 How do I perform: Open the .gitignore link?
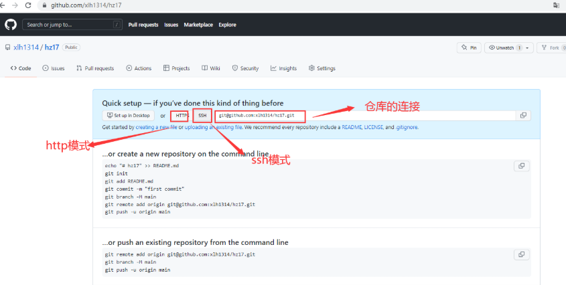click(x=407, y=127)
